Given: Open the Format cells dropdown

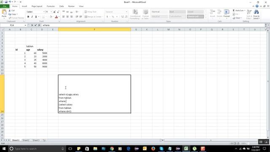Looking at the screenshot, I should click(x=227, y=14).
